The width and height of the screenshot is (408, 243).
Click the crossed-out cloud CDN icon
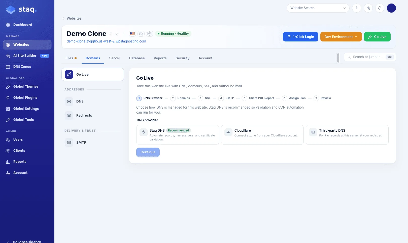pos(141,34)
